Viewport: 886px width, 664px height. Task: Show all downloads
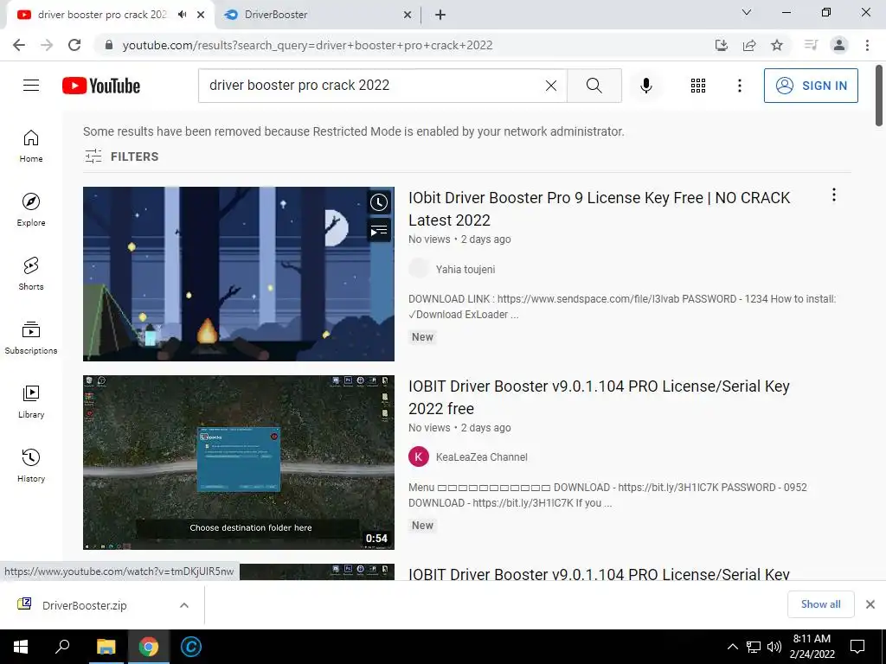[x=820, y=604]
